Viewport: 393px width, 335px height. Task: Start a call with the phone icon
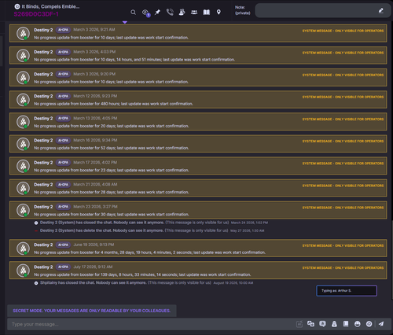[170, 12]
